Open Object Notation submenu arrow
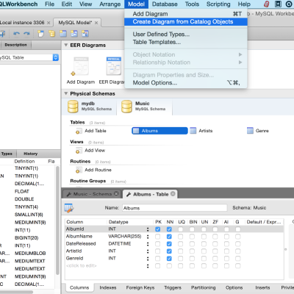This screenshot has height=294, width=294. (240, 54)
